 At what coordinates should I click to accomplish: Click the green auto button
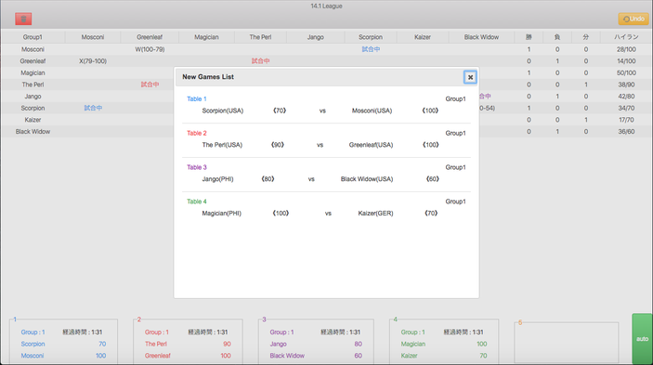click(x=642, y=339)
